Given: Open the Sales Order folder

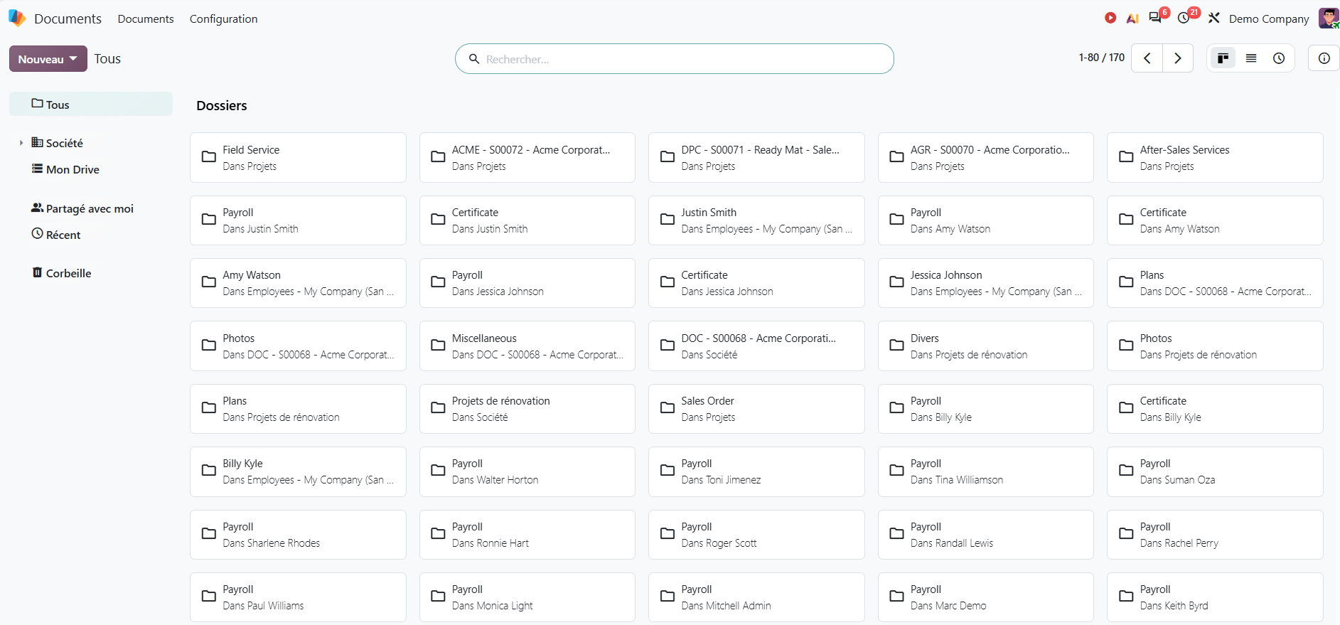Looking at the screenshot, I should pyautogui.click(x=756, y=409).
